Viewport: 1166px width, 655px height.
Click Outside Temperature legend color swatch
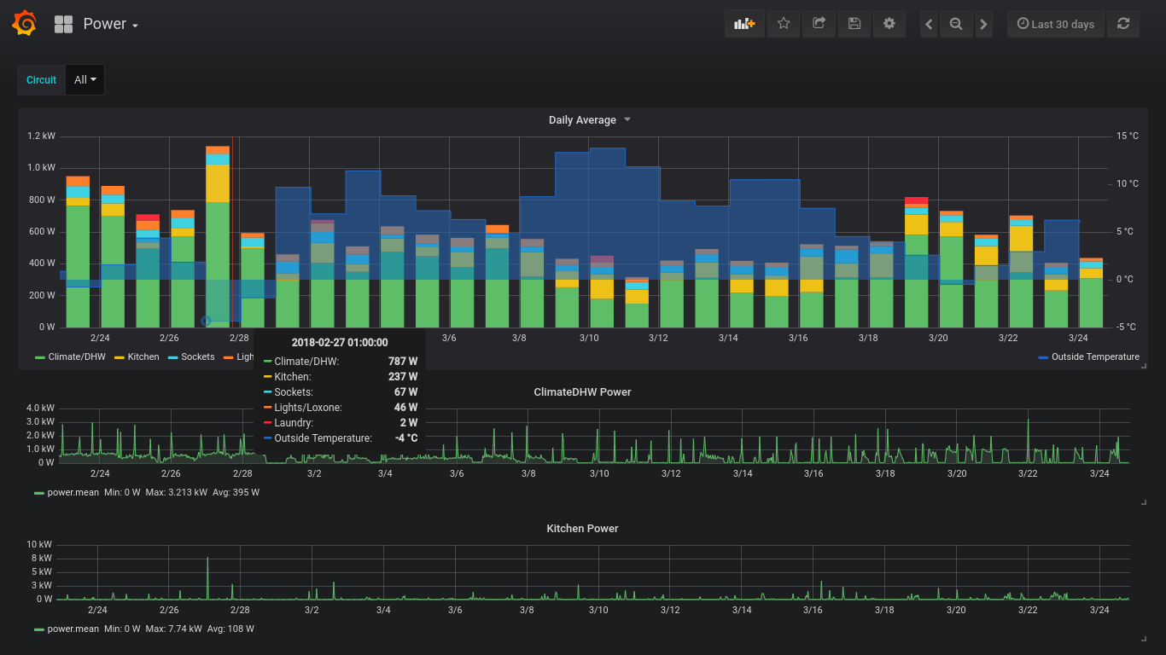pos(1043,357)
